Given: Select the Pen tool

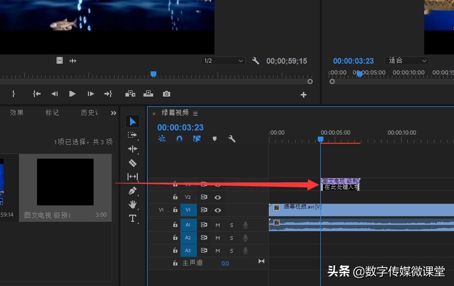Looking at the screenshot, I should [x=133, y=190].
